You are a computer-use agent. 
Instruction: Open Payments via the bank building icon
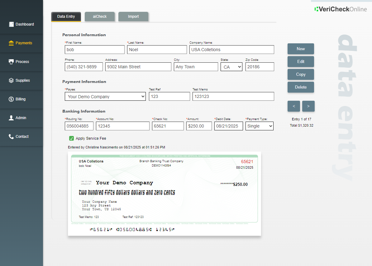[12, 43]
